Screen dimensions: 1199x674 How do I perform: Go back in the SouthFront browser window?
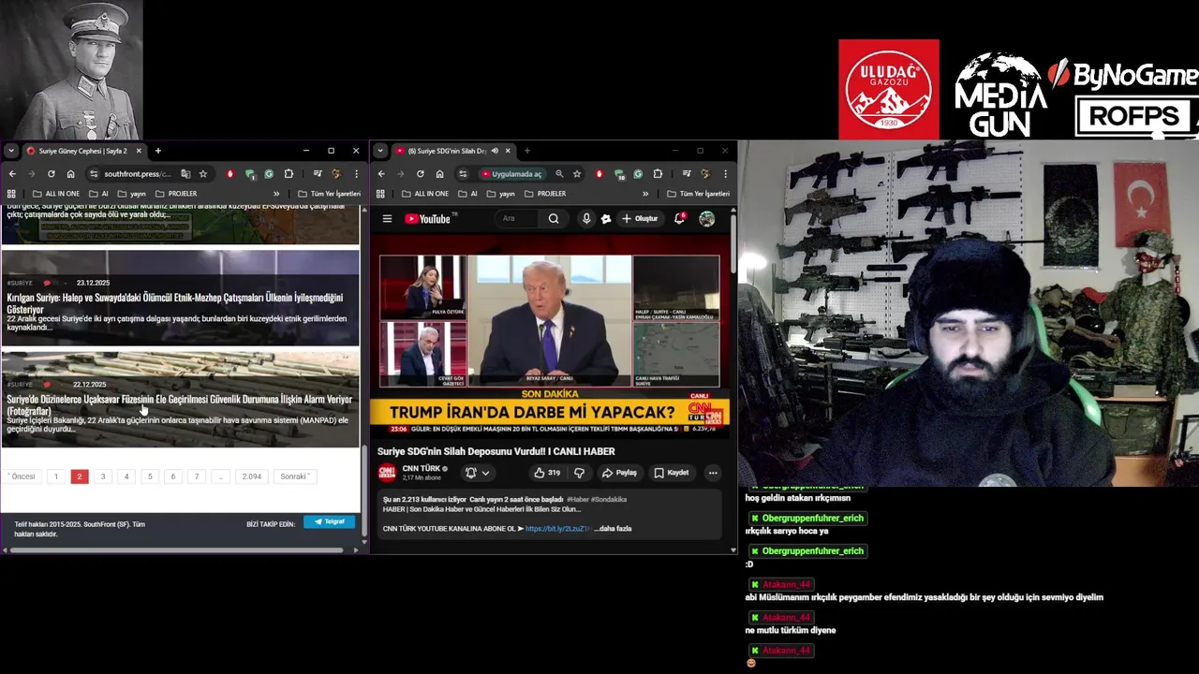(x=12, y=174)
